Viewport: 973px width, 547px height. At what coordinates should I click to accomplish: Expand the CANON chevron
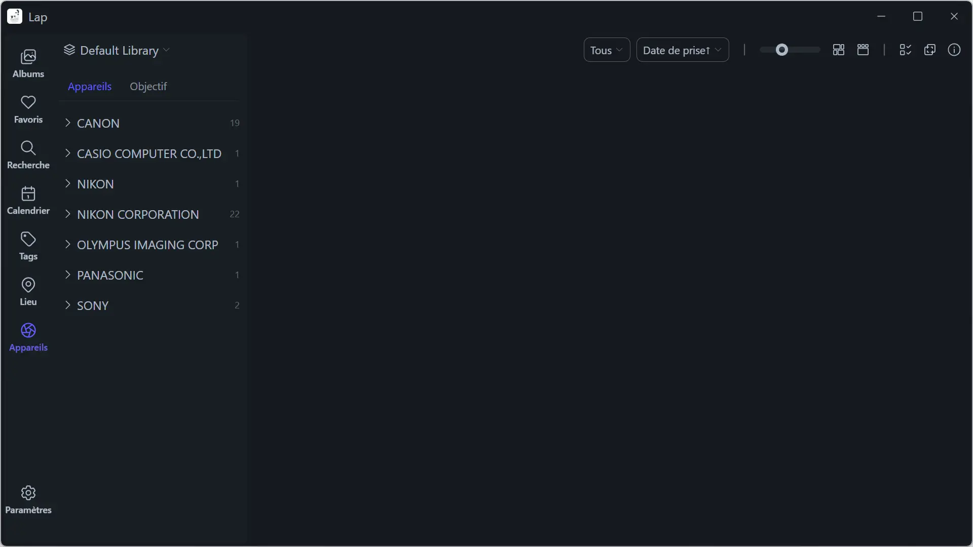(68, 123)
